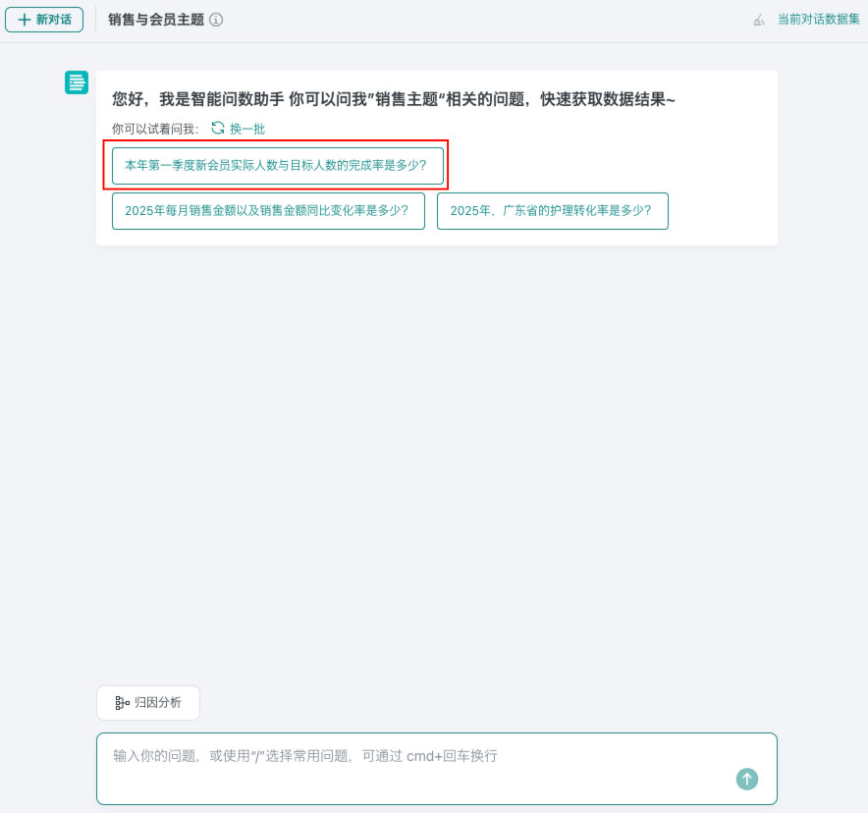Start a new conversation via 新对话

tap(44, 20)
